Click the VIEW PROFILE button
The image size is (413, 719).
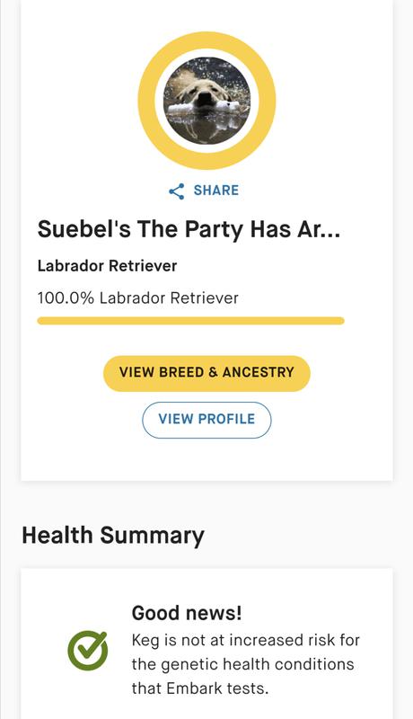207,420
